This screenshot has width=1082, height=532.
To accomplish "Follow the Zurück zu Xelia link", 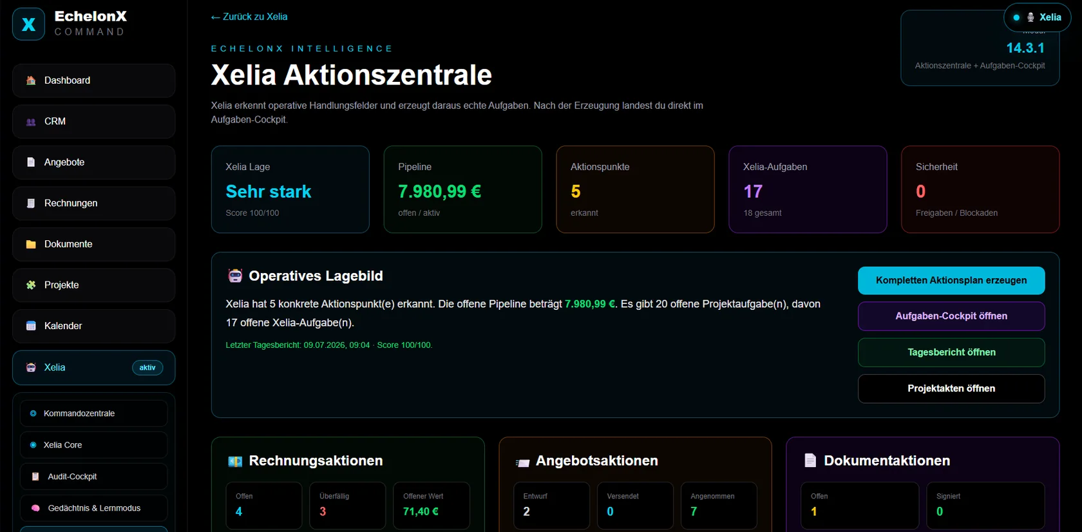I will click(249, 17).
